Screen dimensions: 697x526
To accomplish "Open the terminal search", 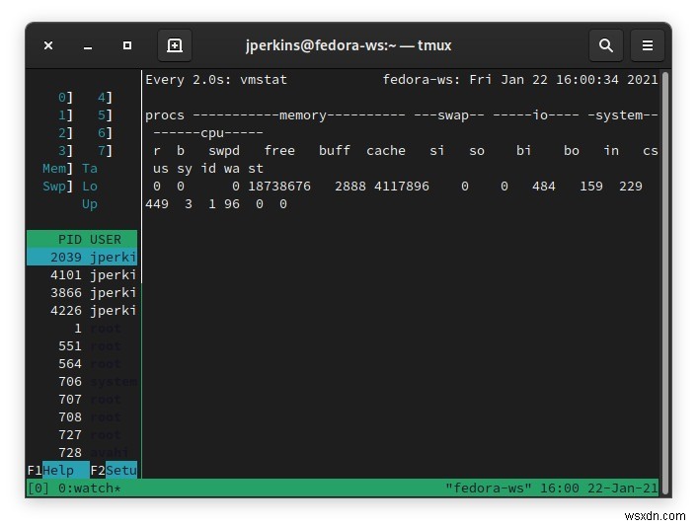I will (x=605, y=45).
